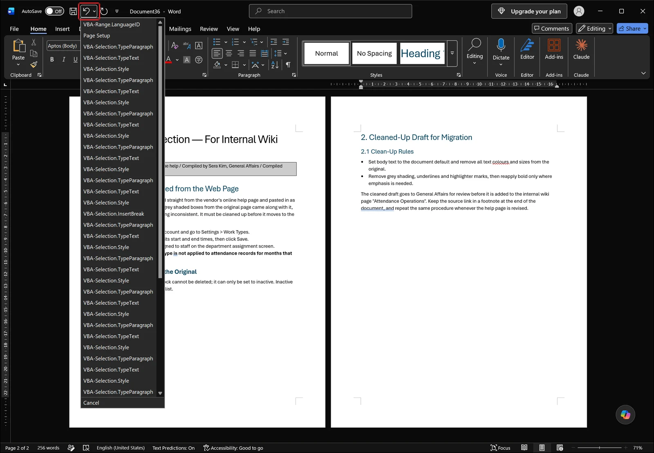The width and height of the screenshot is (654, 453).
Task: Toggle Bold formatting
Action: point(52,60)
